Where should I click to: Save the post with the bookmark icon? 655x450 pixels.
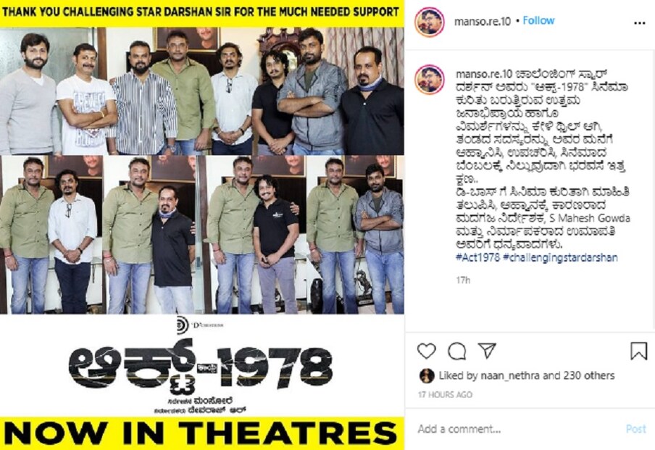tap(639, 351)
